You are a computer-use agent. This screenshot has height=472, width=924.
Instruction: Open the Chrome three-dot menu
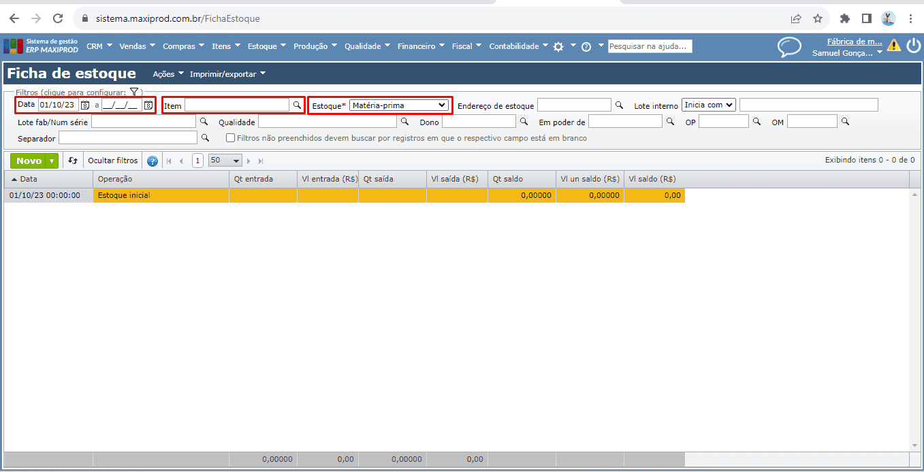point(911,18)
